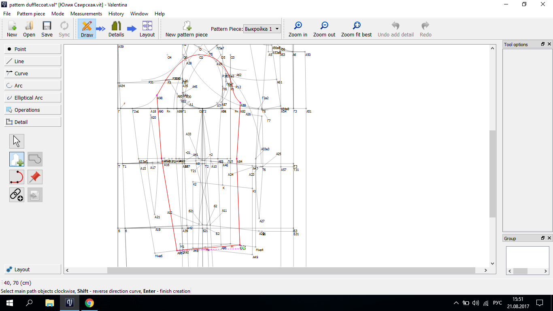Open the Window menu

pos(139,13)
